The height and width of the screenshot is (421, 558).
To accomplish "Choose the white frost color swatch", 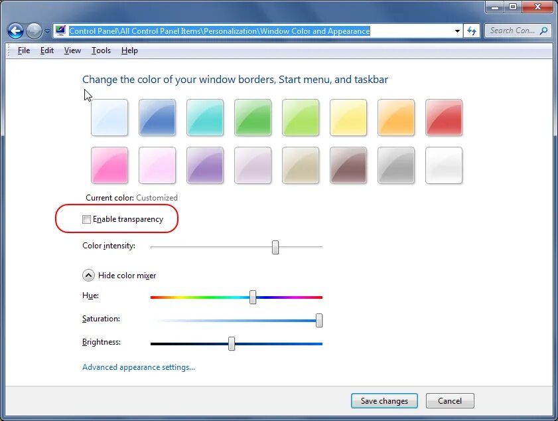I will (444, 165).
